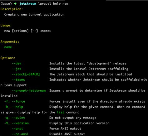This screenshot has height=136, width=148.
Task: Click the 'Arguments:' heading
Action: (x=10, y=42)
